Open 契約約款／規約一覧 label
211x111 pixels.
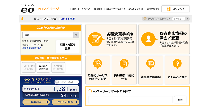coord(124,77)
